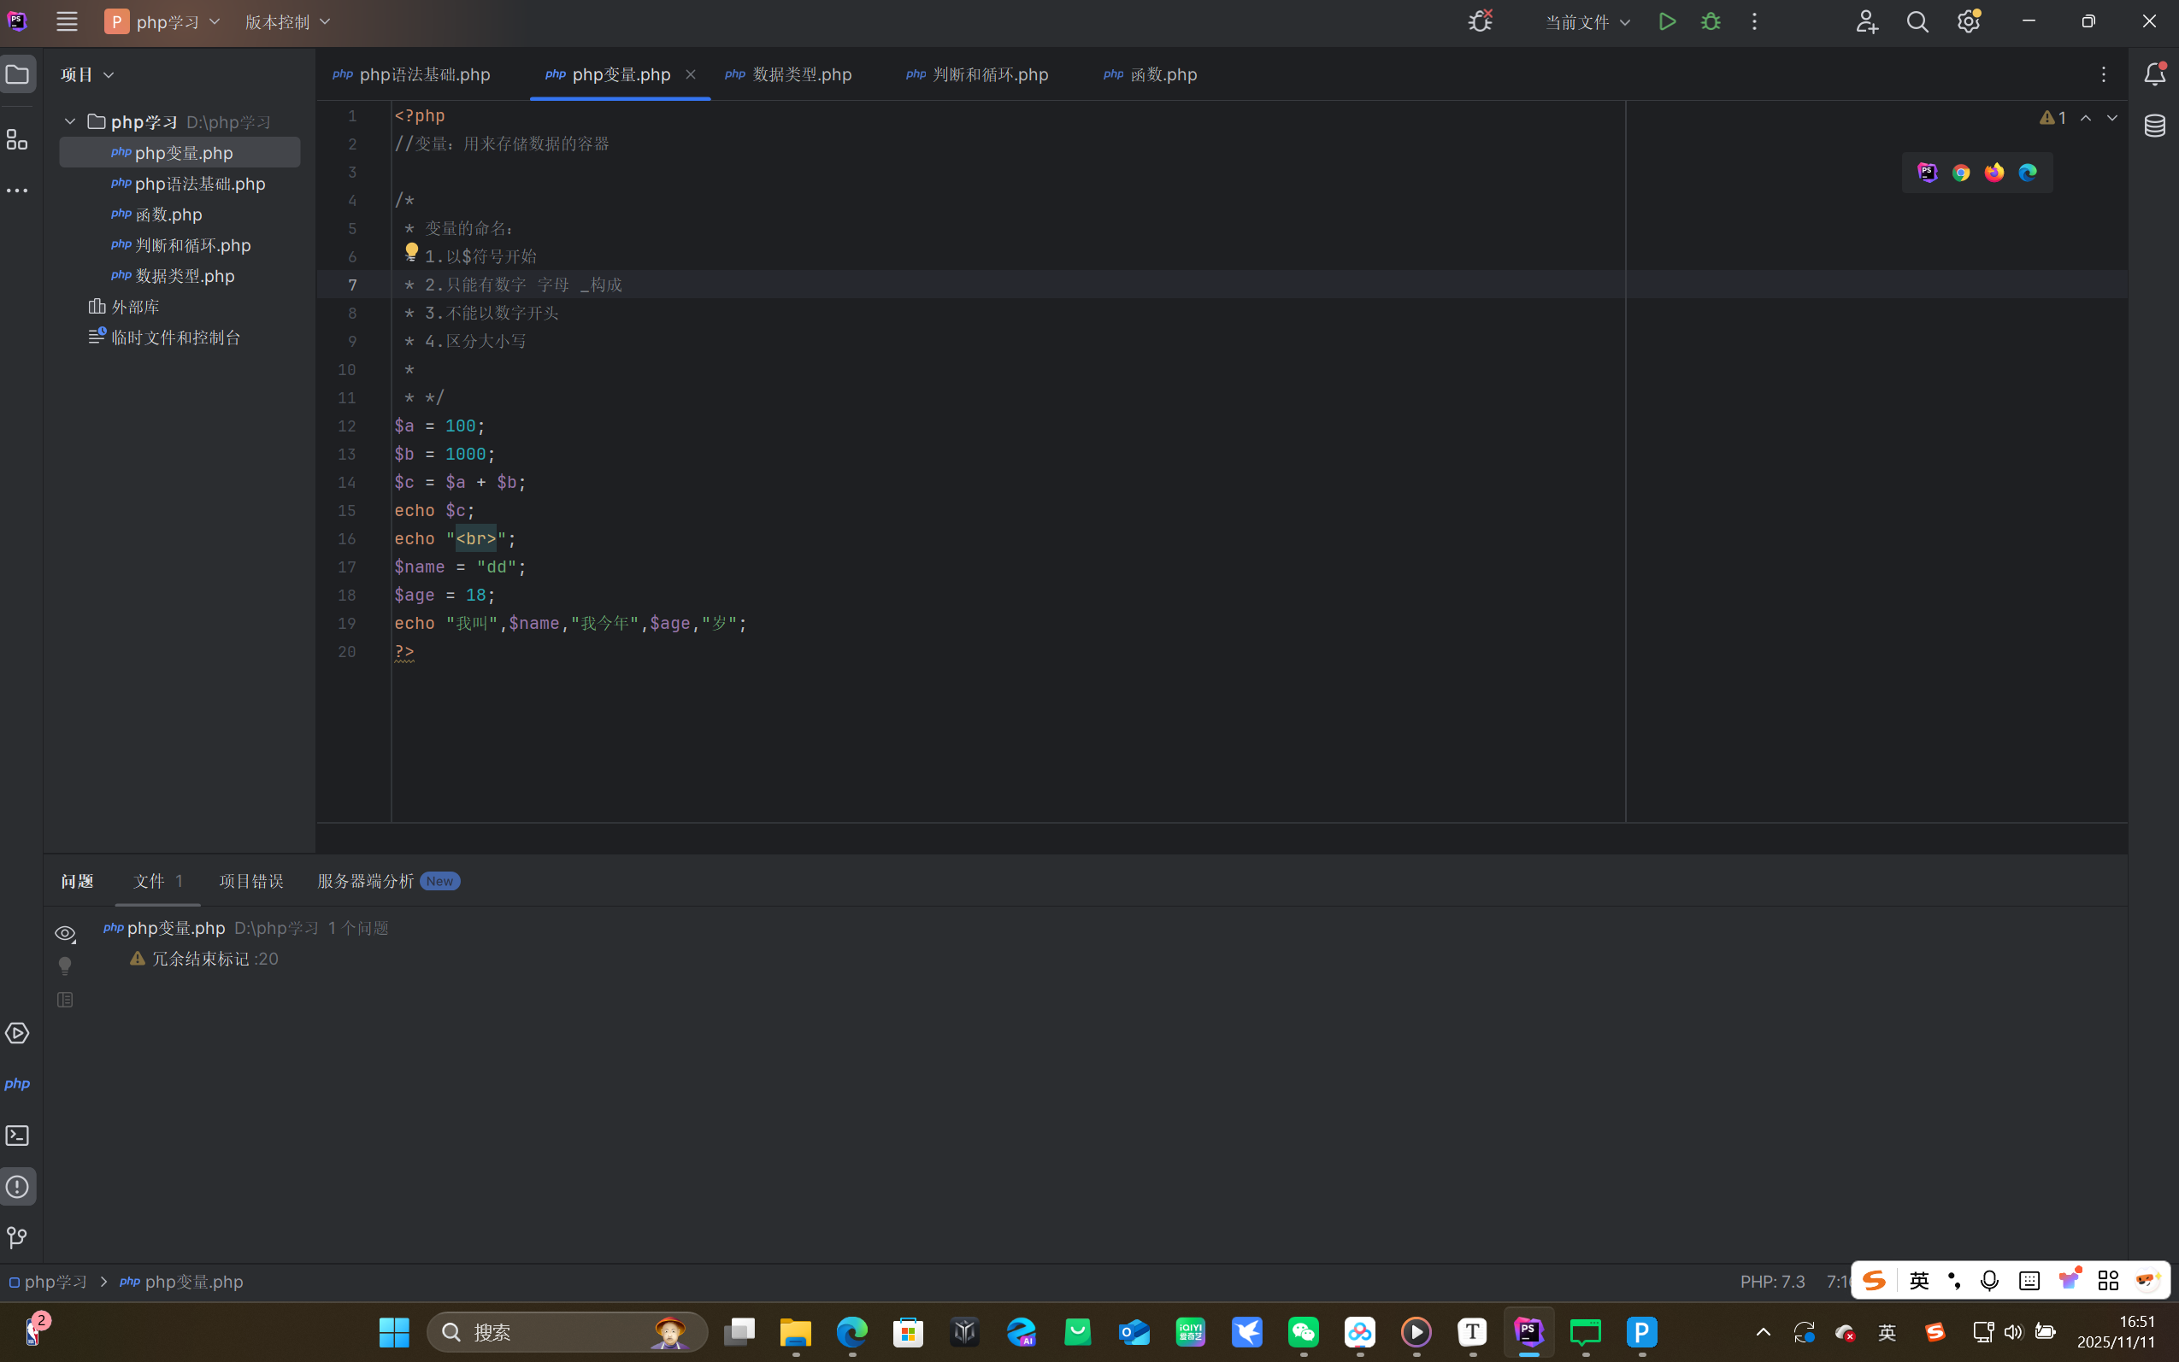Collapse the php学习 project root folder
This screenshot has height=1362, width=2179.
tap(70, 121)
